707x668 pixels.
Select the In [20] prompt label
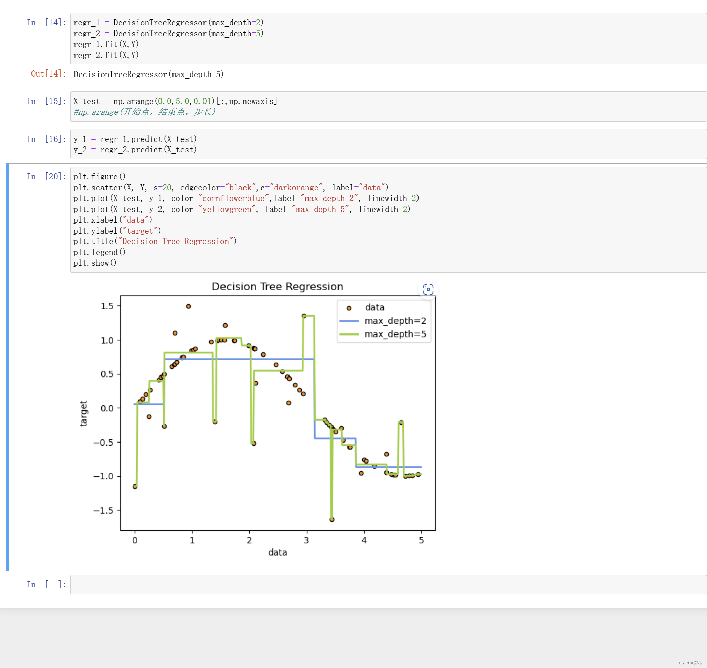pyautogui.click(x=46, y=177)
